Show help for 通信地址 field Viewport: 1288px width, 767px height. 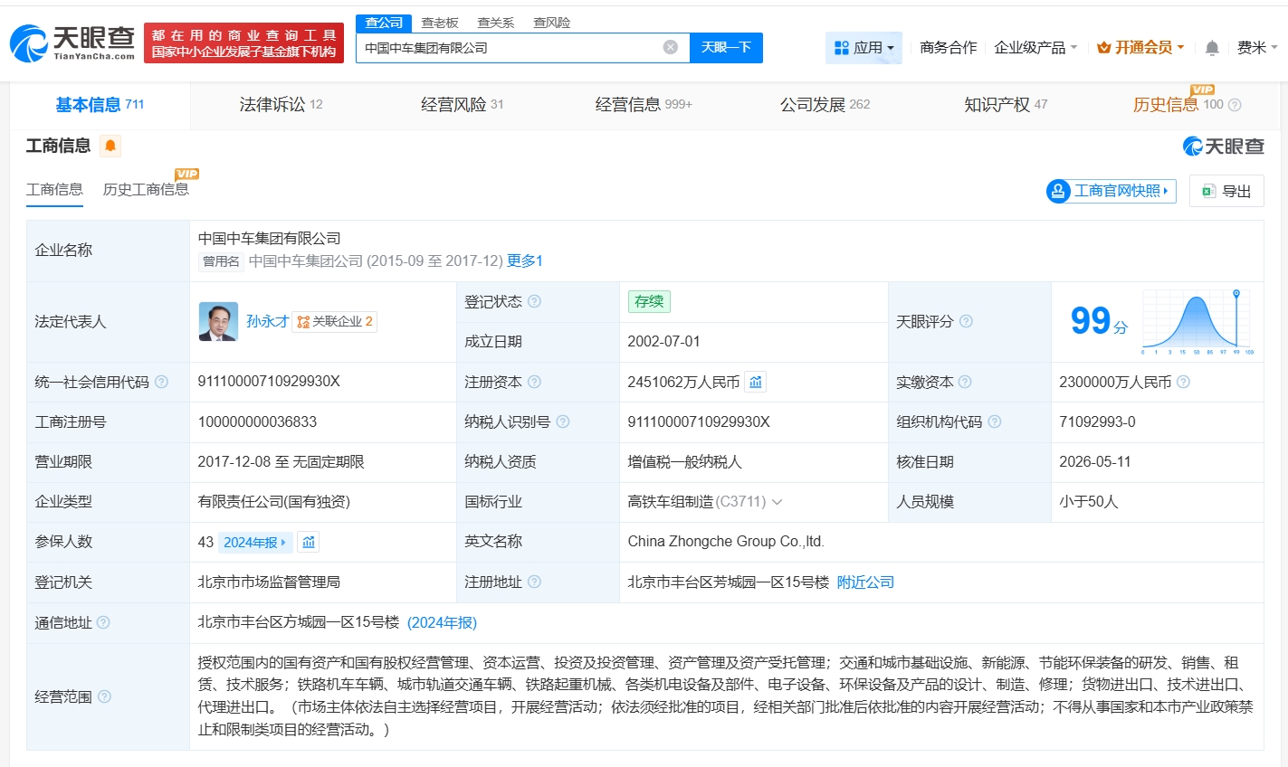[103, 622]
